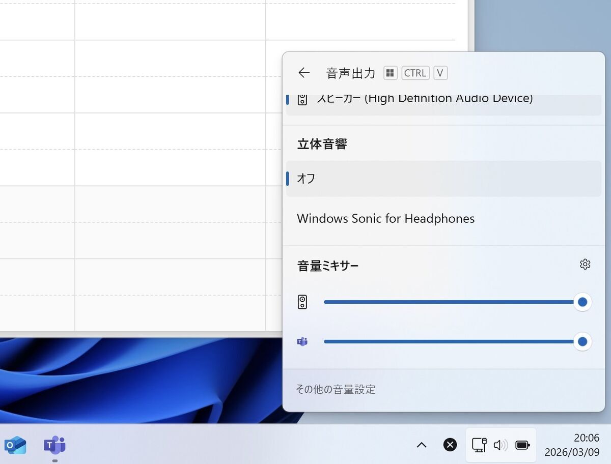611x464 pixels.
Task: Select オフ for spatial sound
Action: click(x=443, y=179)
